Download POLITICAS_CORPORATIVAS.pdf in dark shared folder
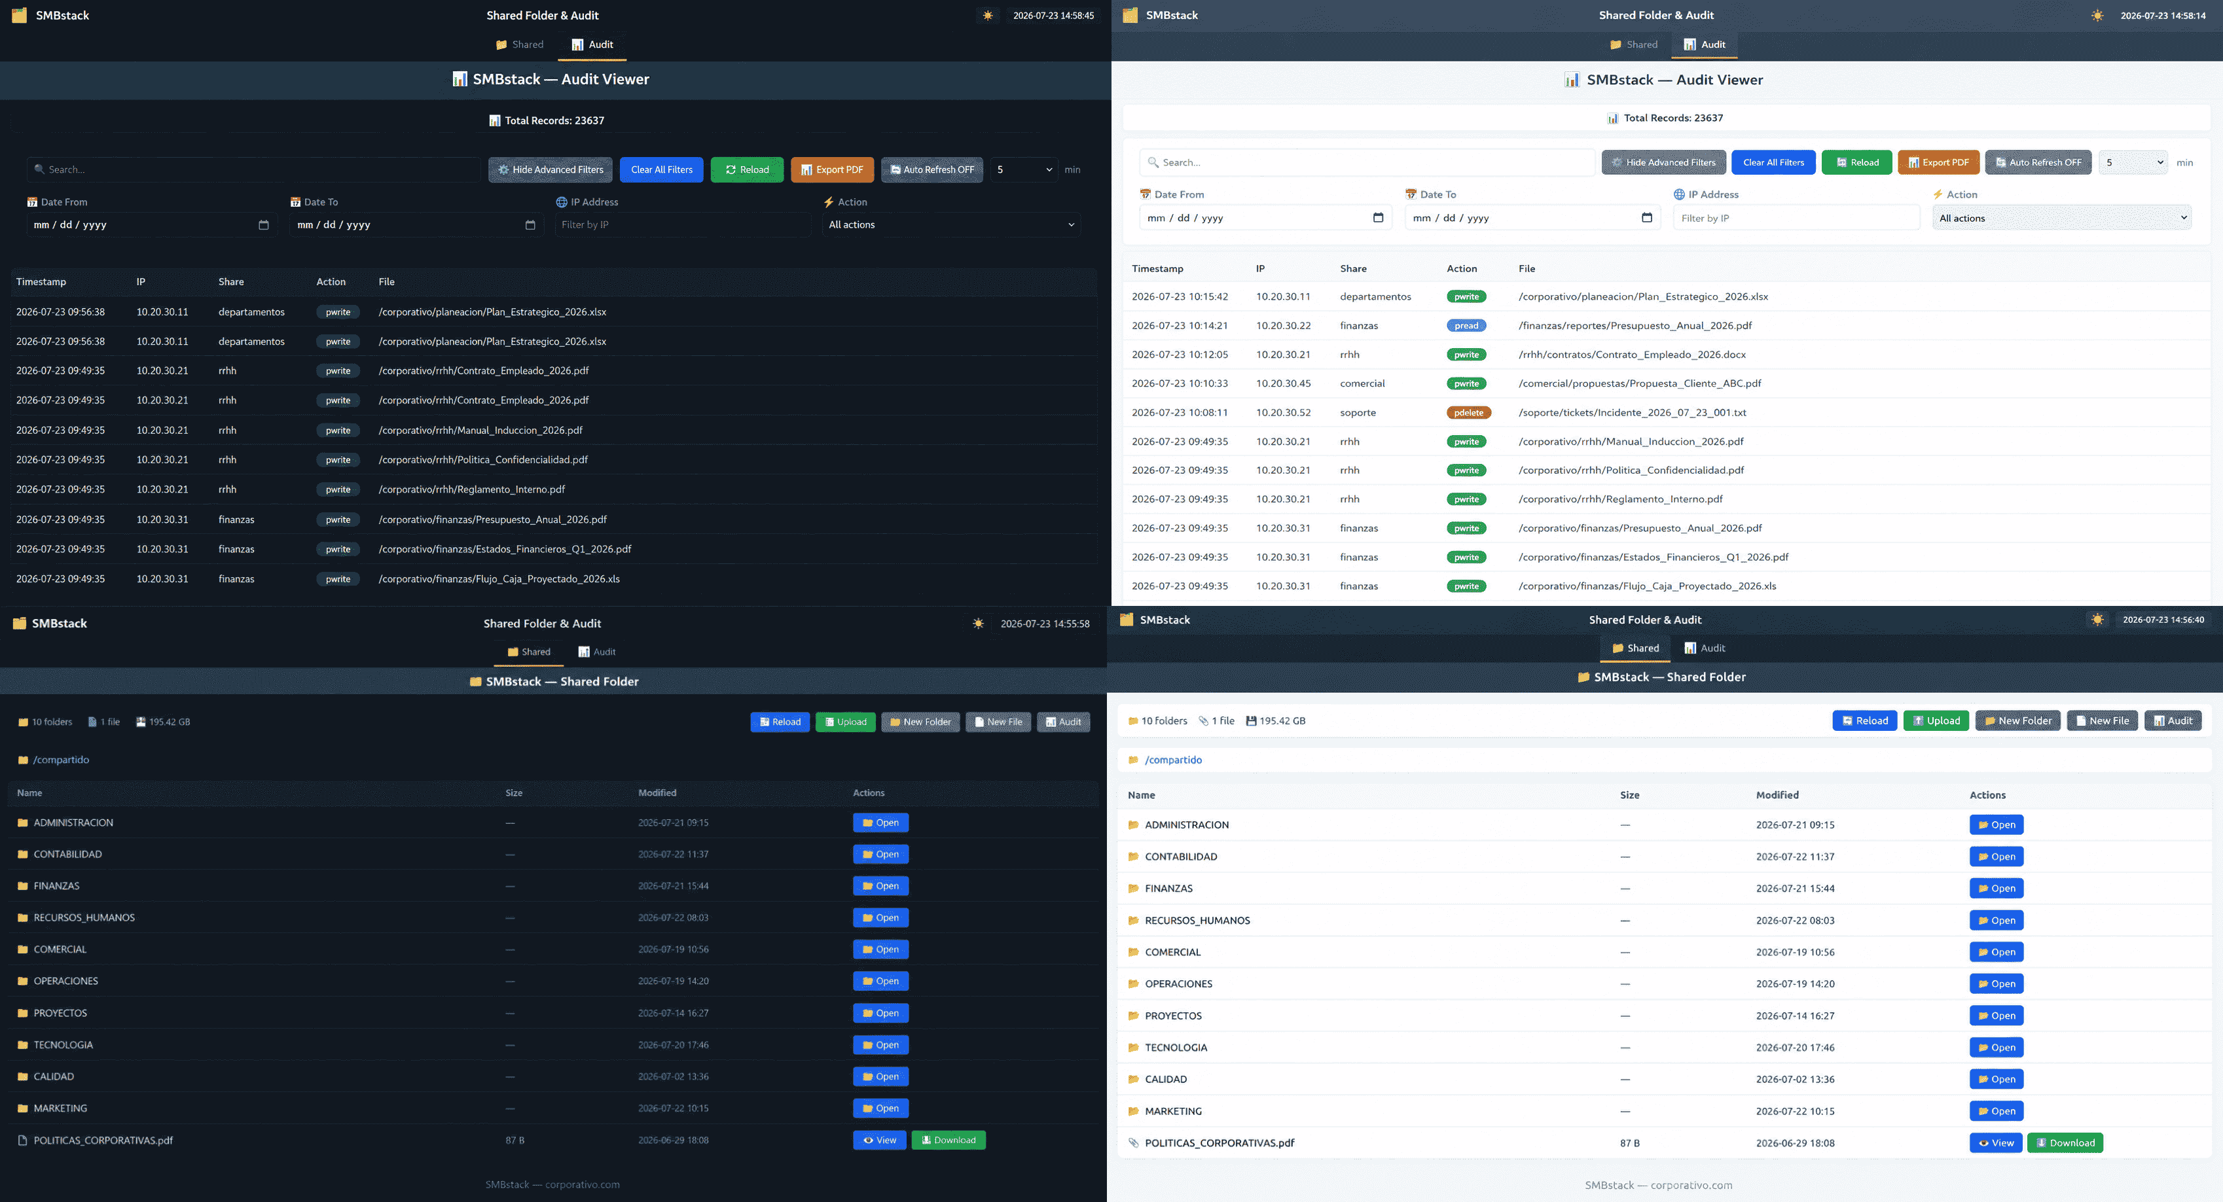This screenshot has height=1202, width=2223. click(x=949, y=1140)
